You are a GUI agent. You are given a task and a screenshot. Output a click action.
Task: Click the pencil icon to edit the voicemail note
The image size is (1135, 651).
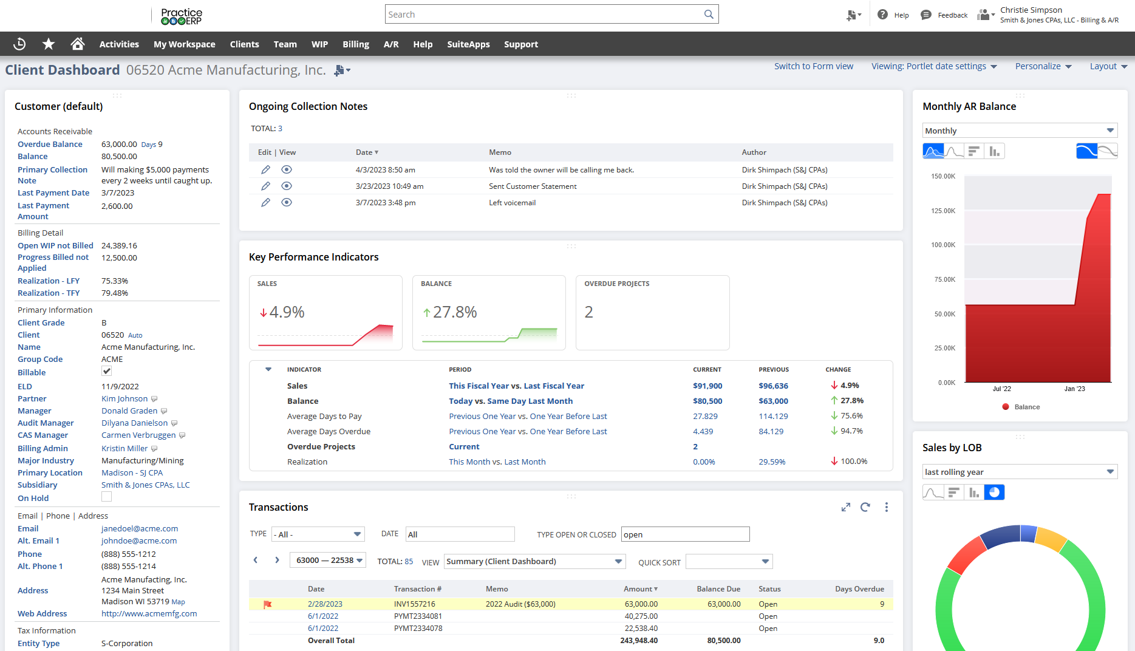(265, 202)
